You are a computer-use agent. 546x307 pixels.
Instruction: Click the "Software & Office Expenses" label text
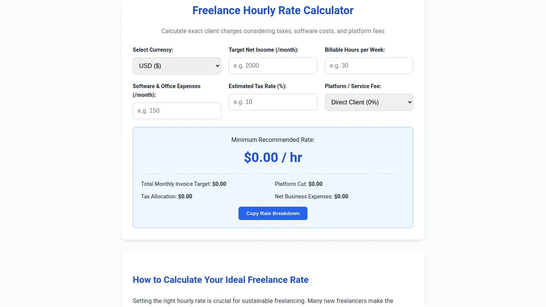click(x=167, y=86)
